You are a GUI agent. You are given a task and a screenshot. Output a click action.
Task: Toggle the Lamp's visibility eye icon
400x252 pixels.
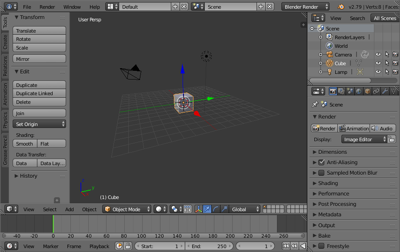tap(378, 72)
